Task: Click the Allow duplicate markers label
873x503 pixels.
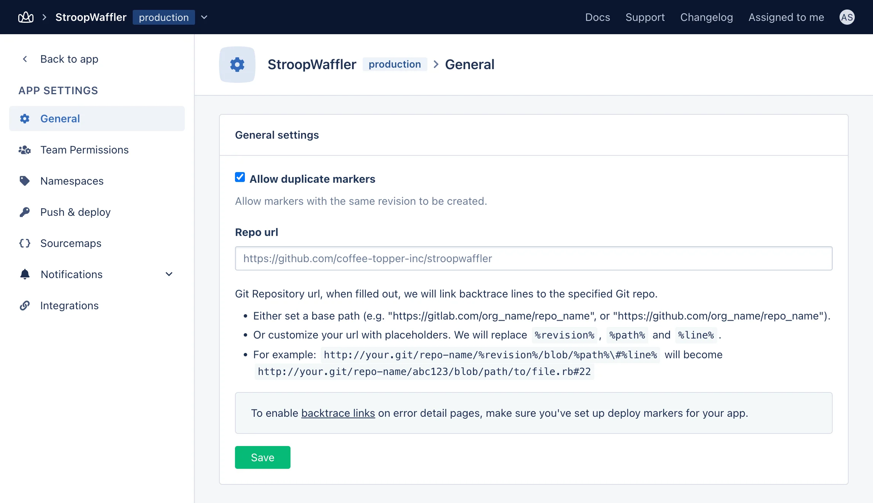Action: (312, 179)
